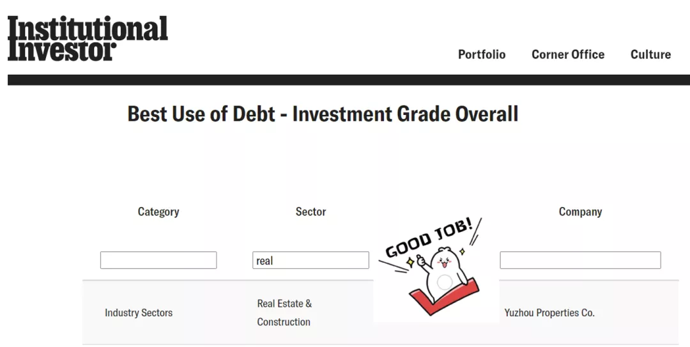690x347 pixels.
Task: Open the Yuzhou Properties Co. entry
Action: (549, 312)
